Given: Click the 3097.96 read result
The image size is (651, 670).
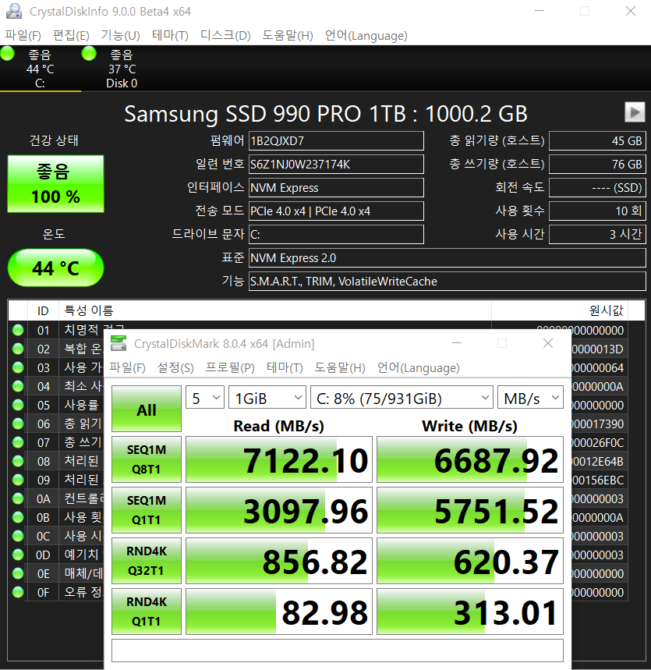Looking at the screenshot, I should (279, 510).
